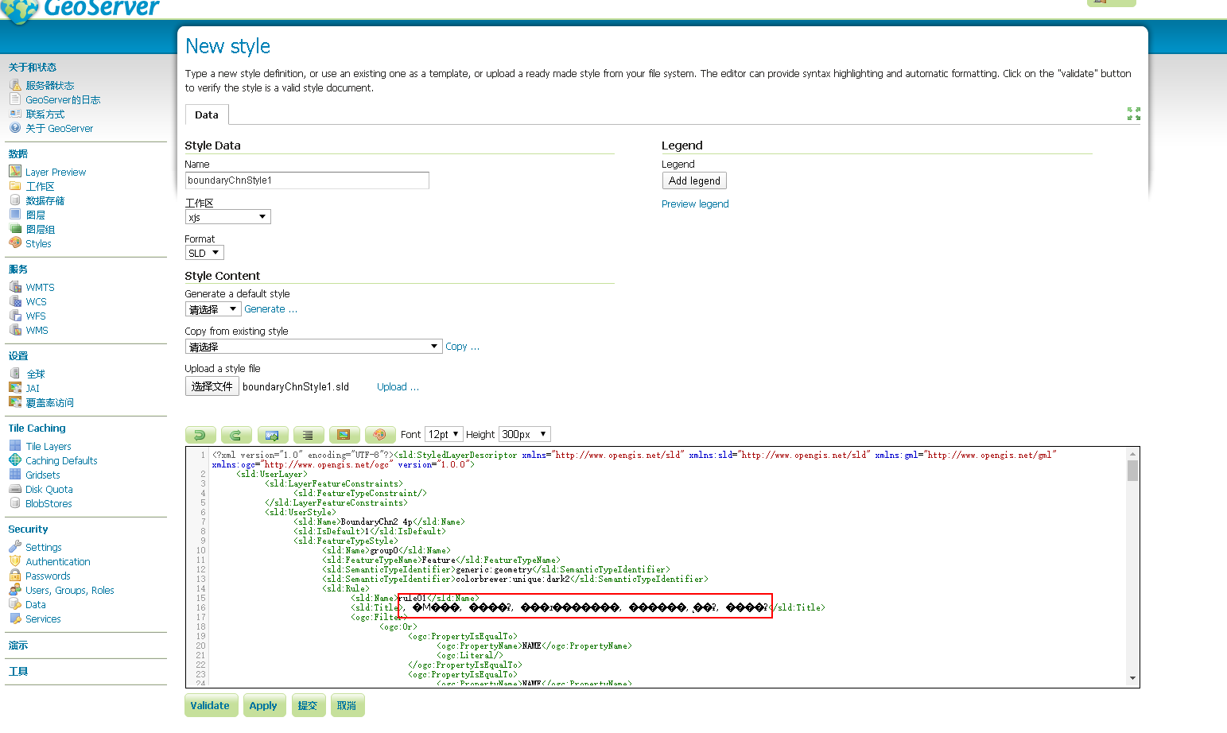Open 图层 in sidebar
The image size is (1227, 733).
coord(35,215)
